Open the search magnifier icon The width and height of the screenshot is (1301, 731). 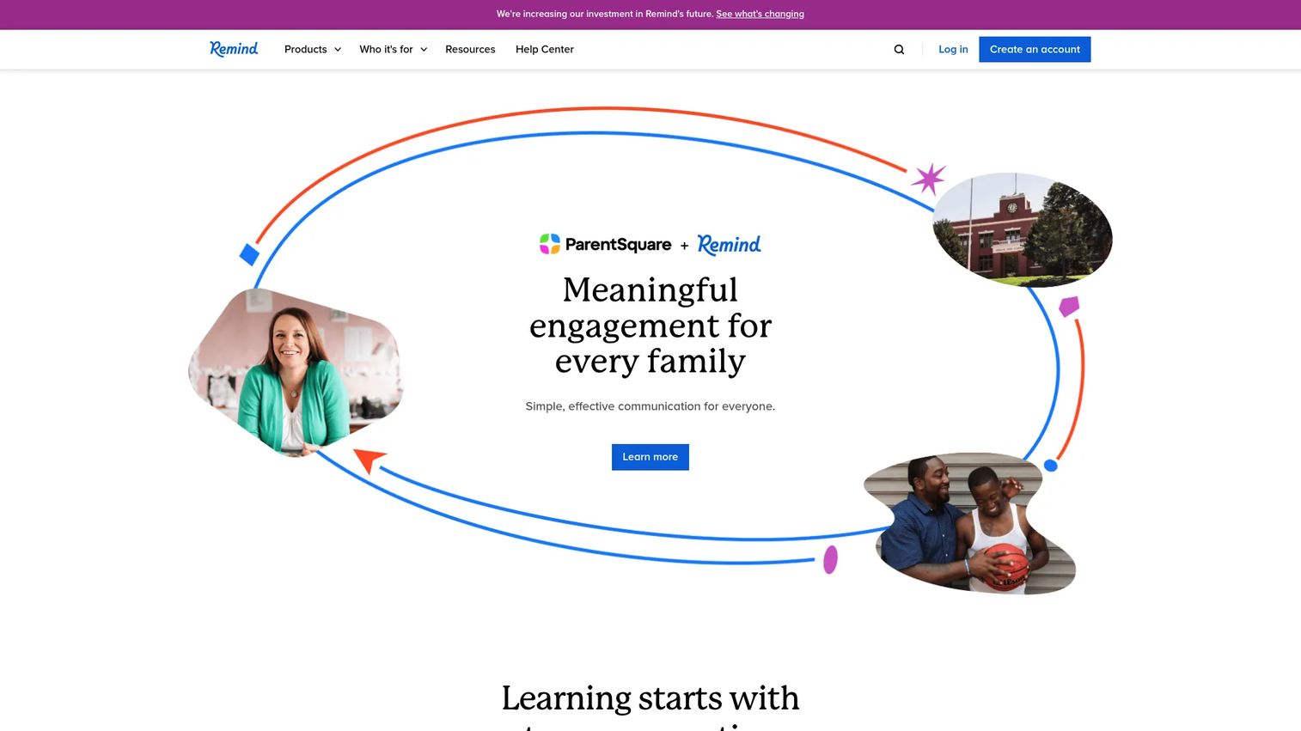click(x=899, y=50)
